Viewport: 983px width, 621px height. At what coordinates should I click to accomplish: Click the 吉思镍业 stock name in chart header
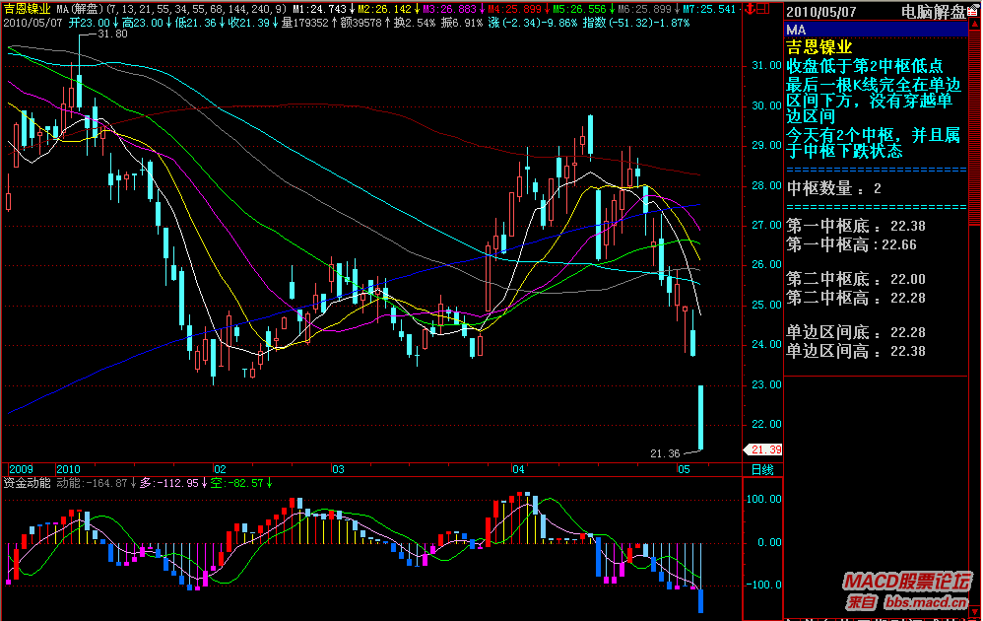click(x=28, y=9)
